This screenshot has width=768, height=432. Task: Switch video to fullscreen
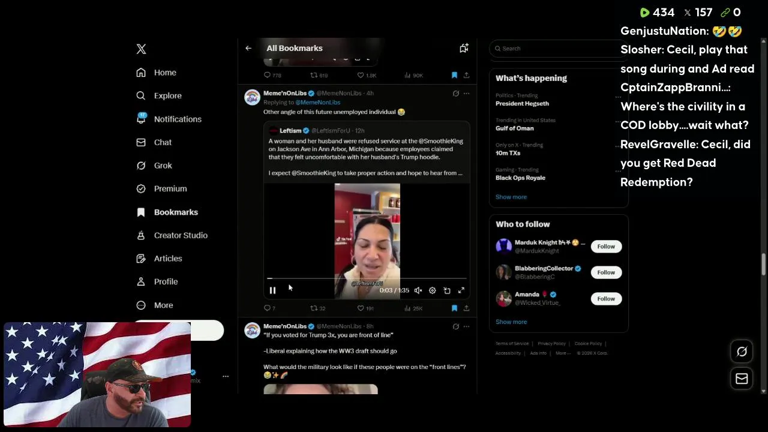pos(461,290)
